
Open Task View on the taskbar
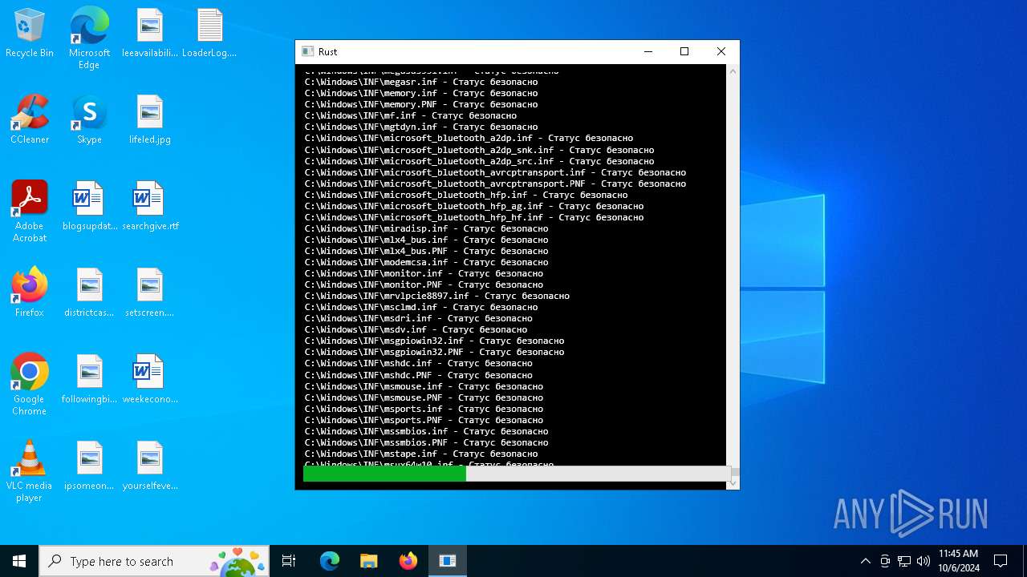(x=289, y=561)
